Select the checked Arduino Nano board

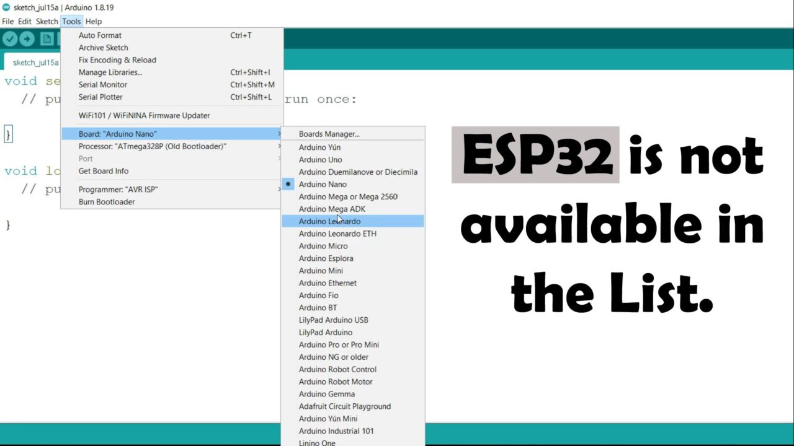[x=353, y=185]
